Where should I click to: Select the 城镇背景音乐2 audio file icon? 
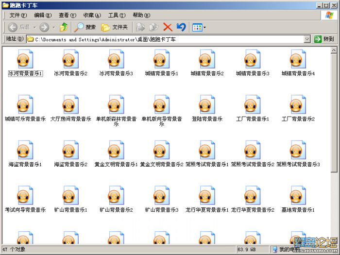click(207, 59)
